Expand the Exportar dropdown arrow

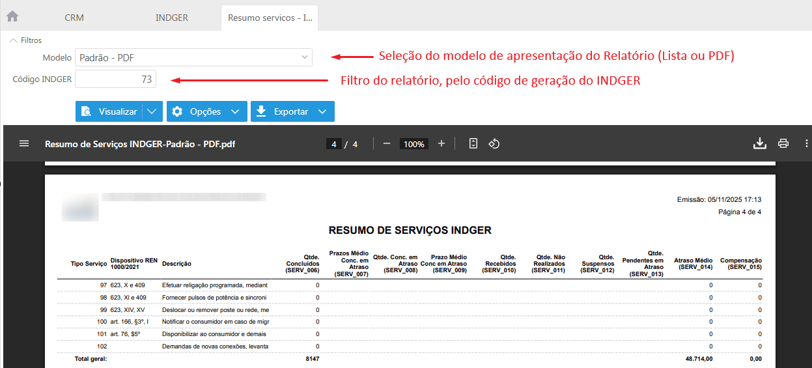tap(322, 111)
